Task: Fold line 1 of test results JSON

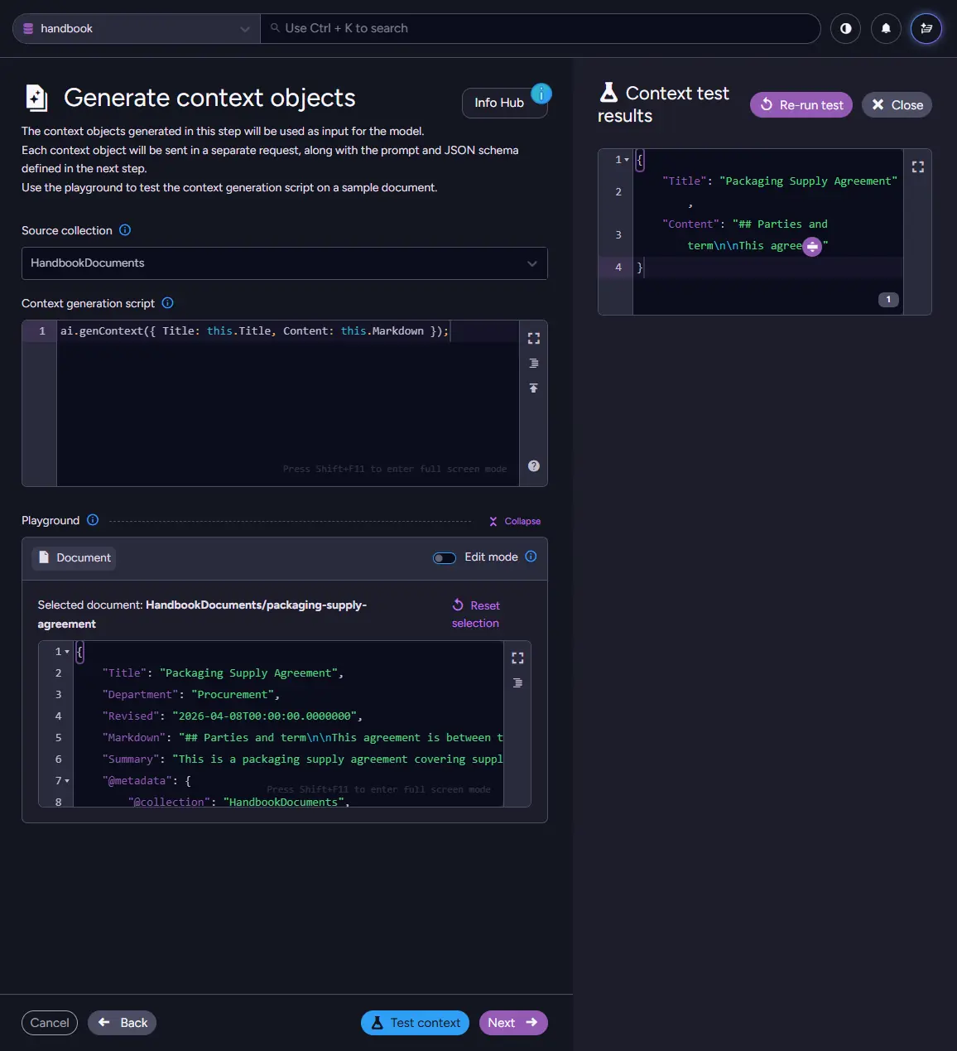Action: [627, 160]
